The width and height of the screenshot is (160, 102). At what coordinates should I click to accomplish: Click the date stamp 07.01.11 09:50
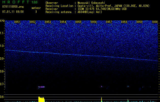13,12
